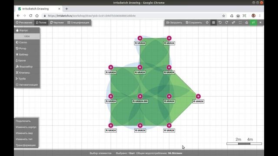The height and width of the screenshot is (156, 278).
Task: Switch to the Полив tab
Action: (41, 23)
